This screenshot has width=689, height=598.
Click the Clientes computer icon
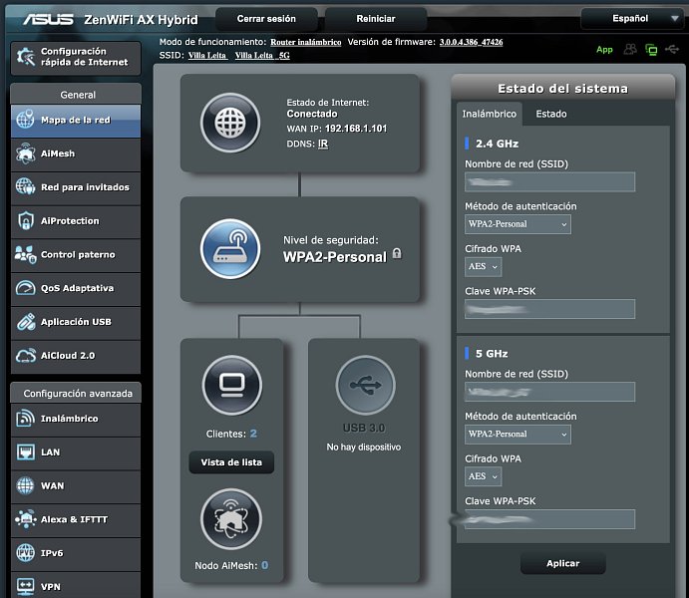232,385
